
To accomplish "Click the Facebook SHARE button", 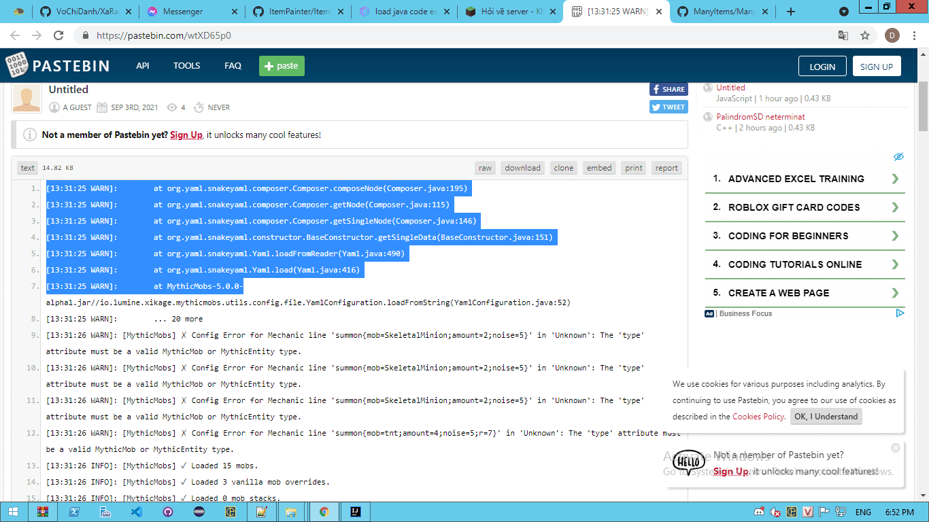I will [x=668, y=89].
